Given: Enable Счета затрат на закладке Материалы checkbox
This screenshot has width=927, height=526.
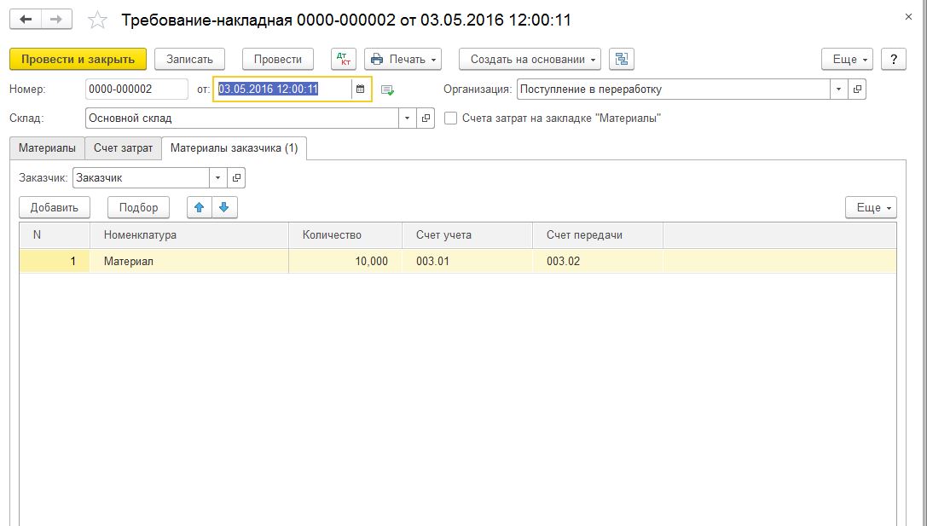Looking at the screenshot, I should (451, 118).
